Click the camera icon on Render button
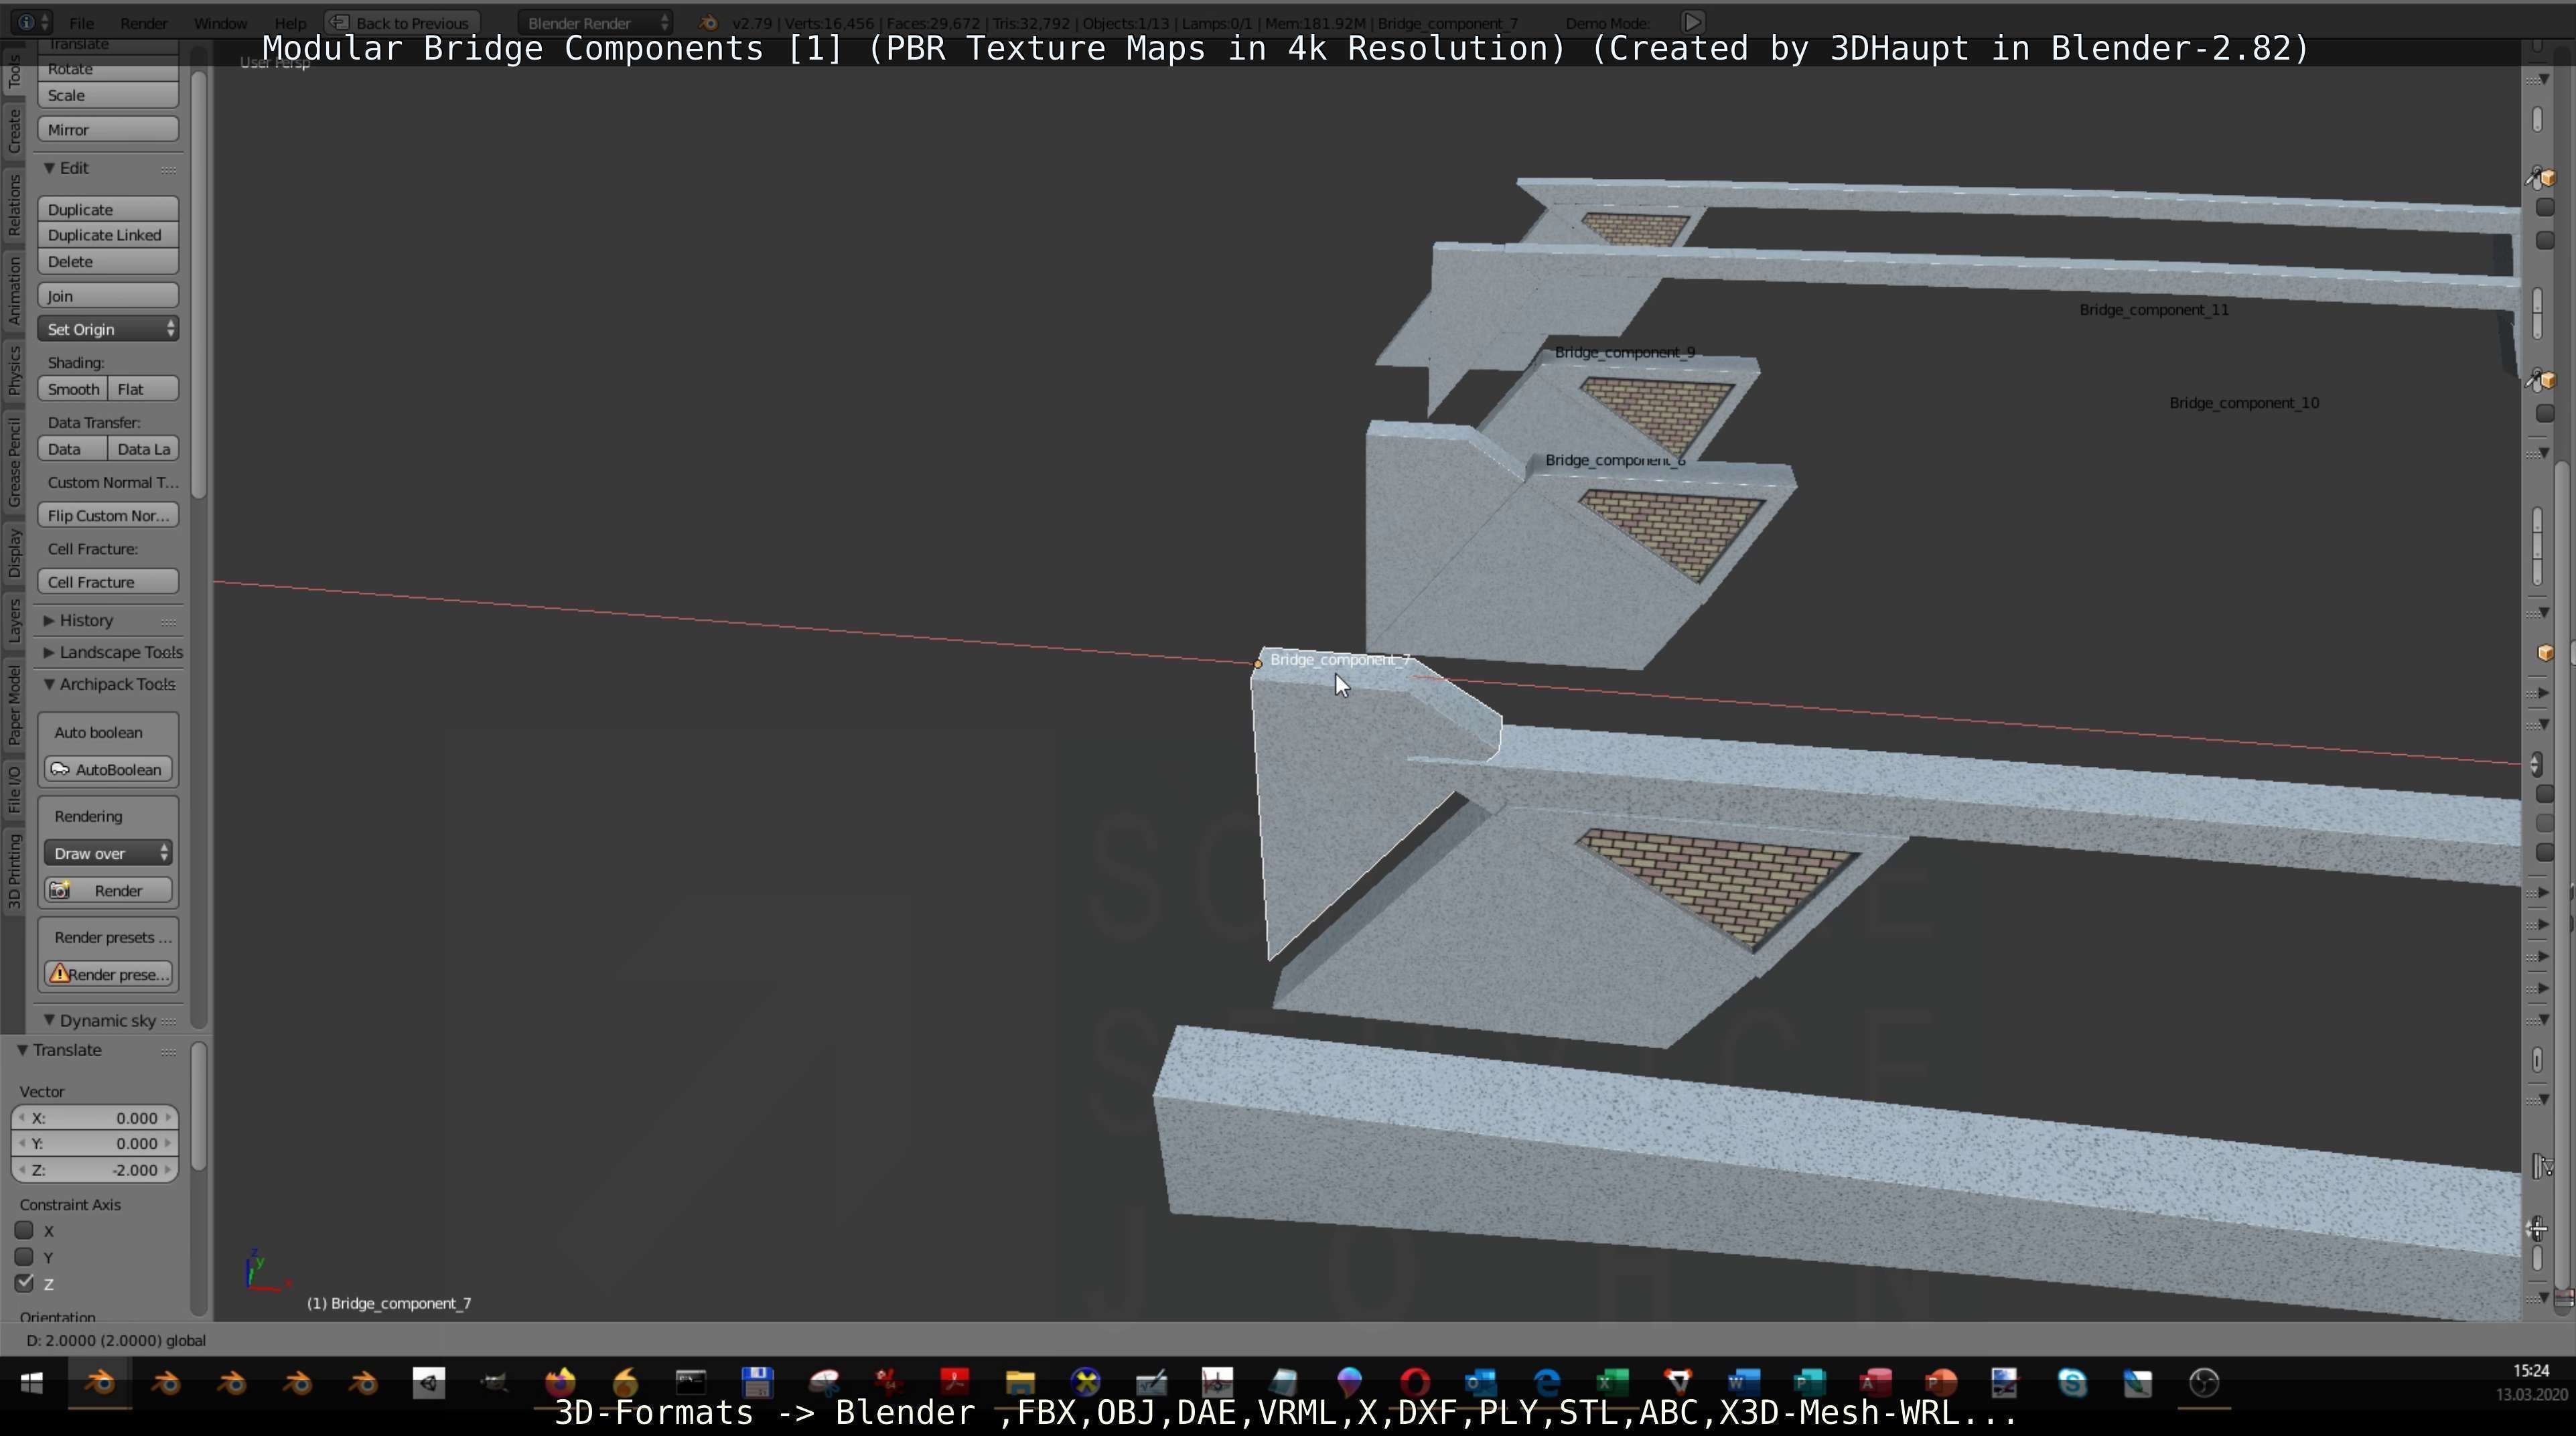The image size is (2576, 1436). pyautogui.click(x=60, y=890)
